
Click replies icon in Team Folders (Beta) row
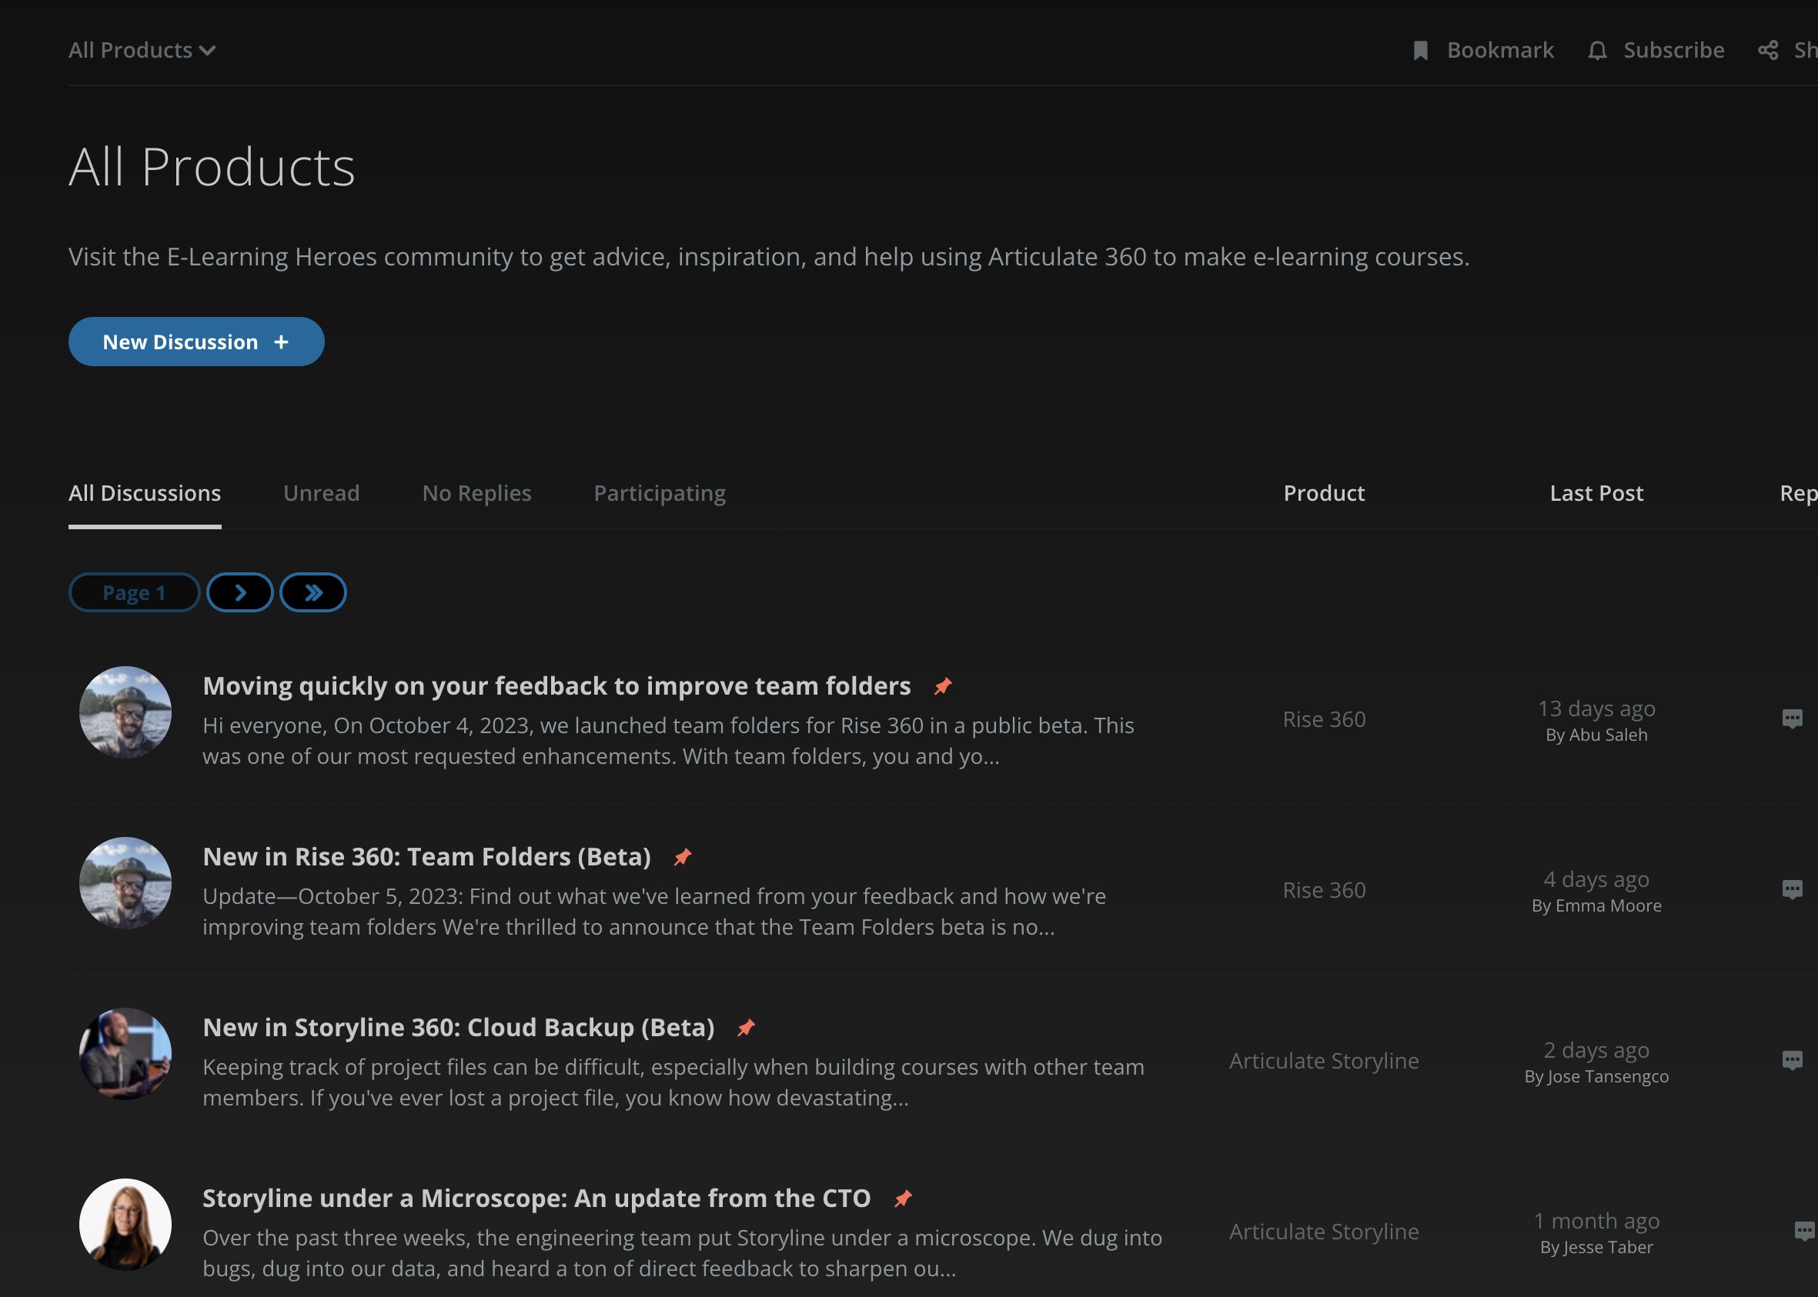[x=1792, y=890]
